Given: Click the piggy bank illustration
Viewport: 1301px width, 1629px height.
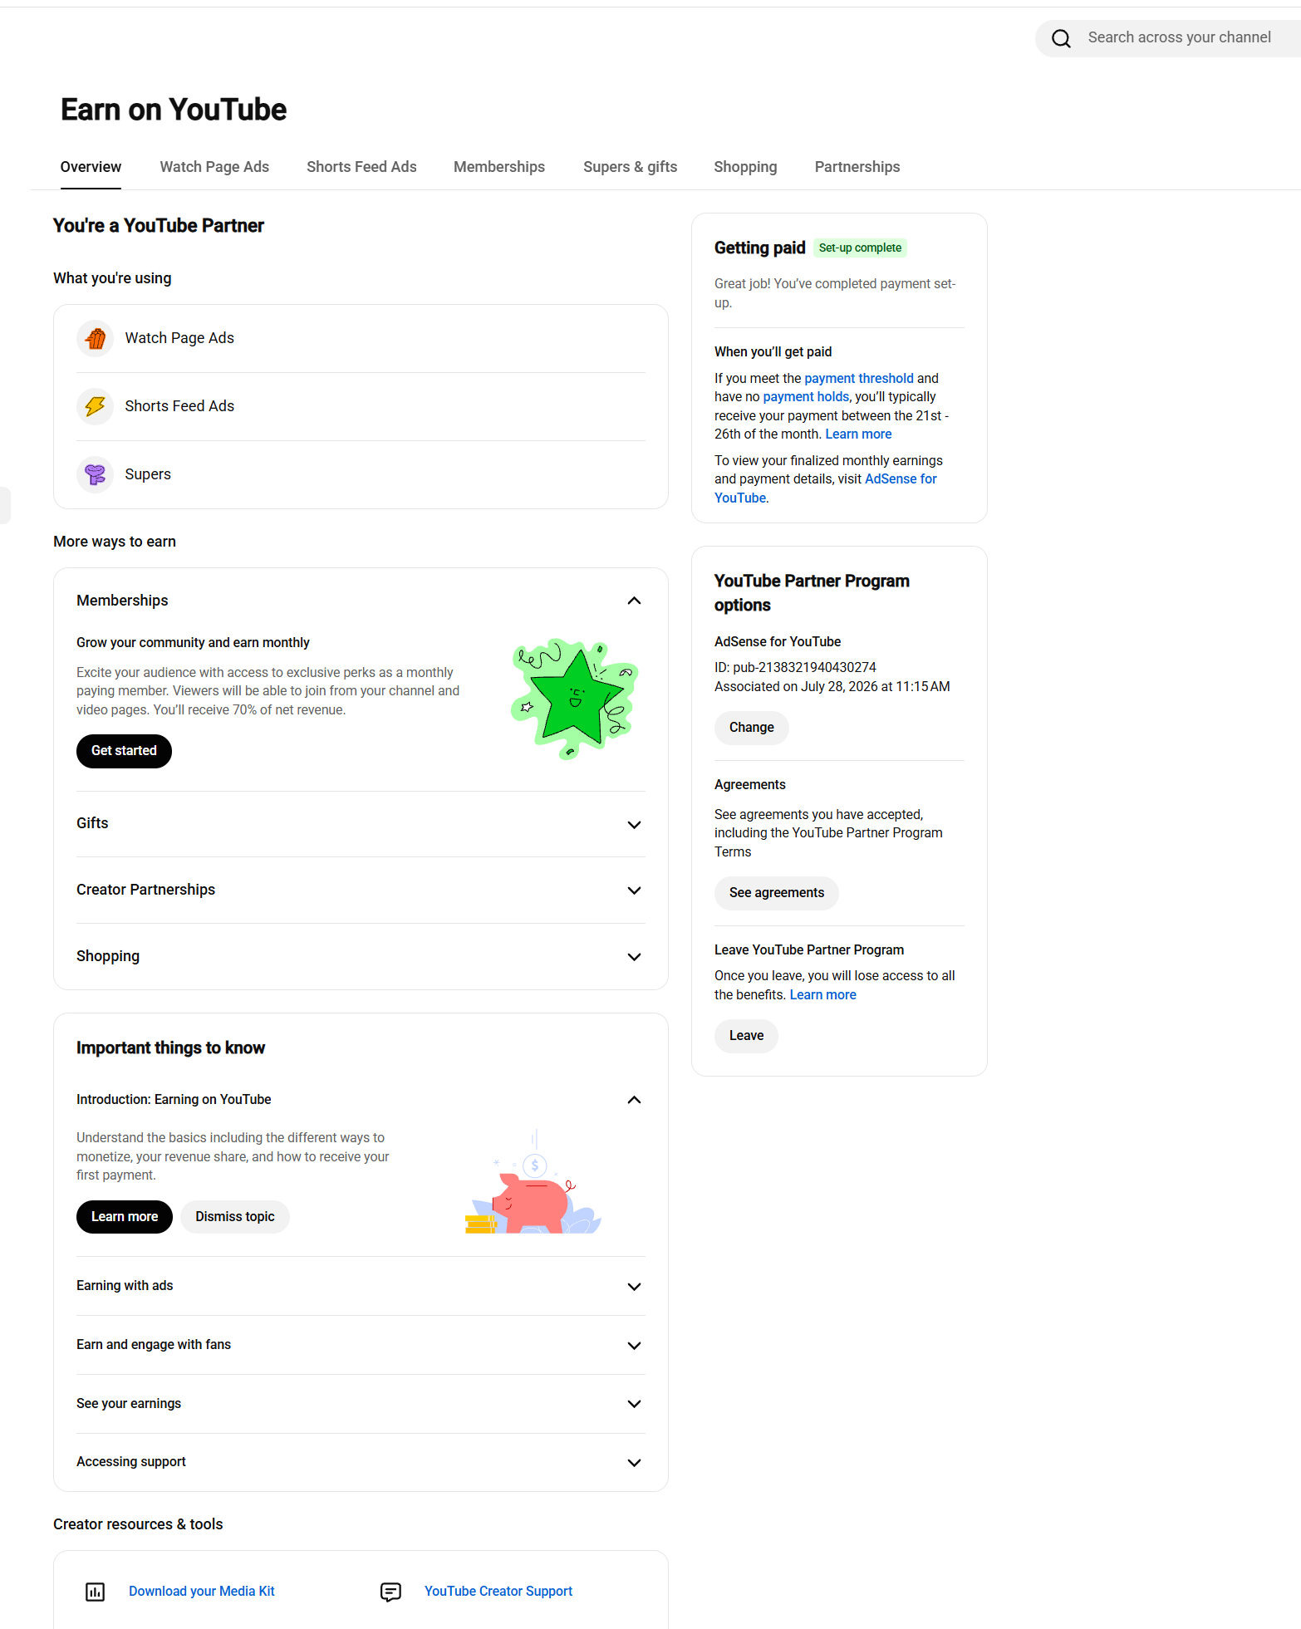Looking at the screenshot, I should [533, 1181].
